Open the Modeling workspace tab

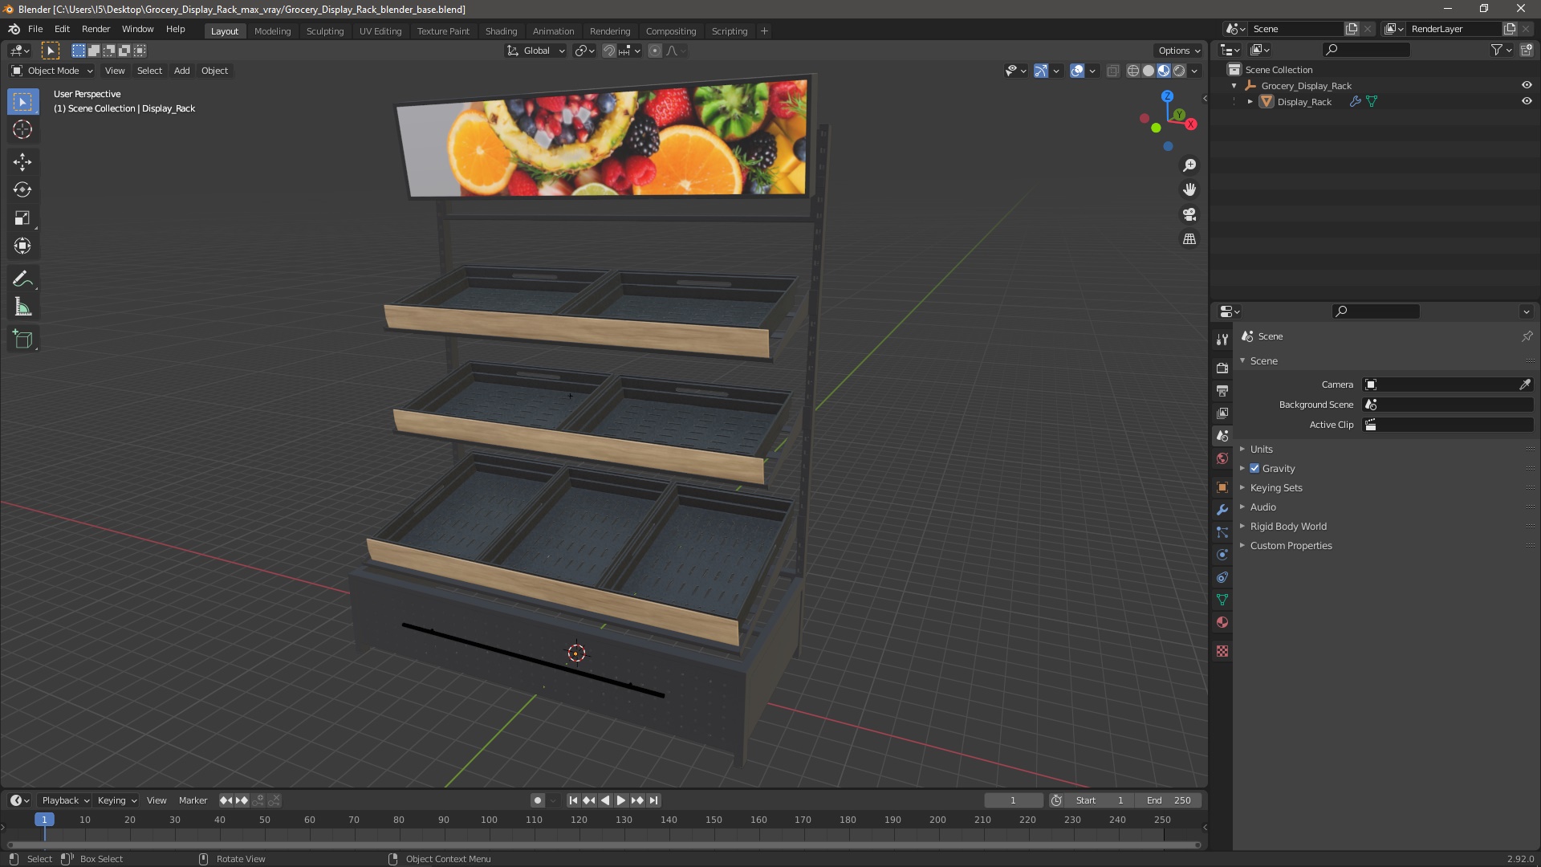[271, 31]
